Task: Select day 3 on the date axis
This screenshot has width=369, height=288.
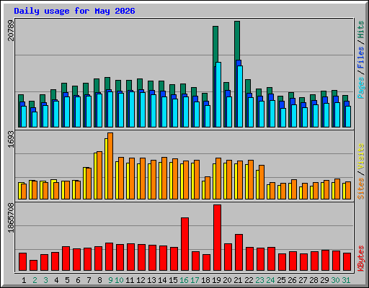Action: pyautogui.click(x=45, y=280)
